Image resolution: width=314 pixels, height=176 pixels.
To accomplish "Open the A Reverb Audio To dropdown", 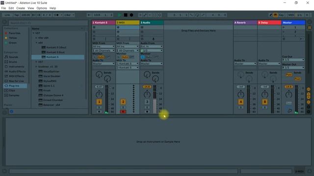I will pyautogui.click(x=245, y=64).
